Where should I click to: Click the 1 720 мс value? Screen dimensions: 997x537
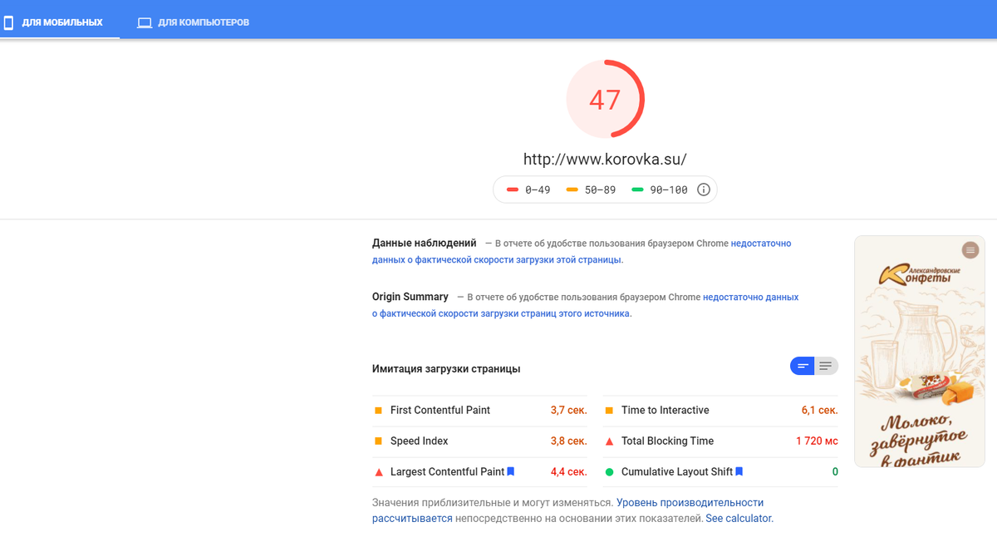(x=817, y=441)
